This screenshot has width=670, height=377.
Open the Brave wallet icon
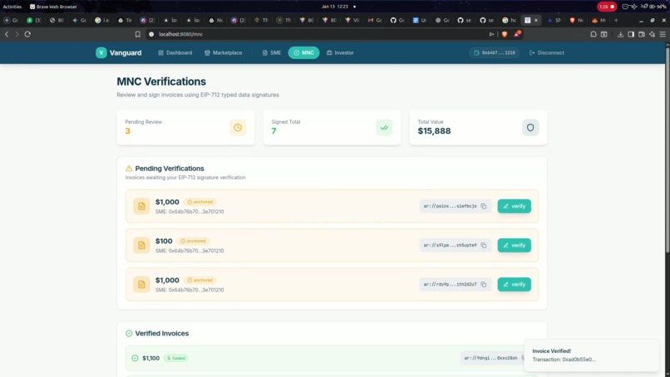point(642,34)
